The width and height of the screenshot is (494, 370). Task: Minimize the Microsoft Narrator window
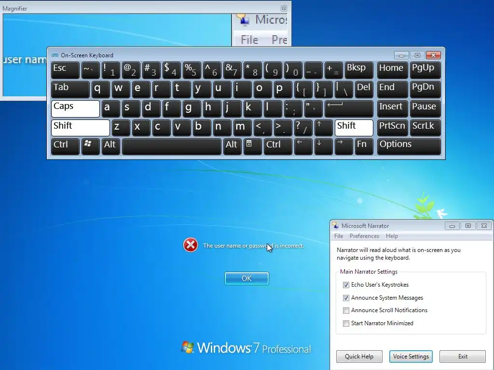coord(452,226)
